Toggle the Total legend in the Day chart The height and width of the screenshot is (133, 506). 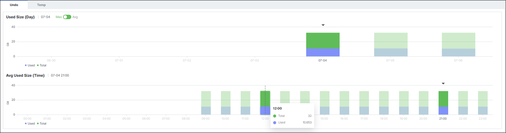pyautogui.click(x=42, y=65)
